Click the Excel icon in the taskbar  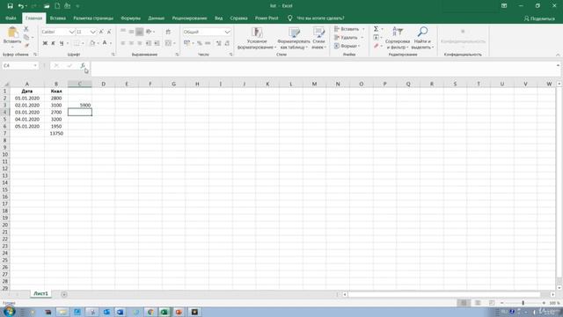pyautogui.click(x=165, y=312)
